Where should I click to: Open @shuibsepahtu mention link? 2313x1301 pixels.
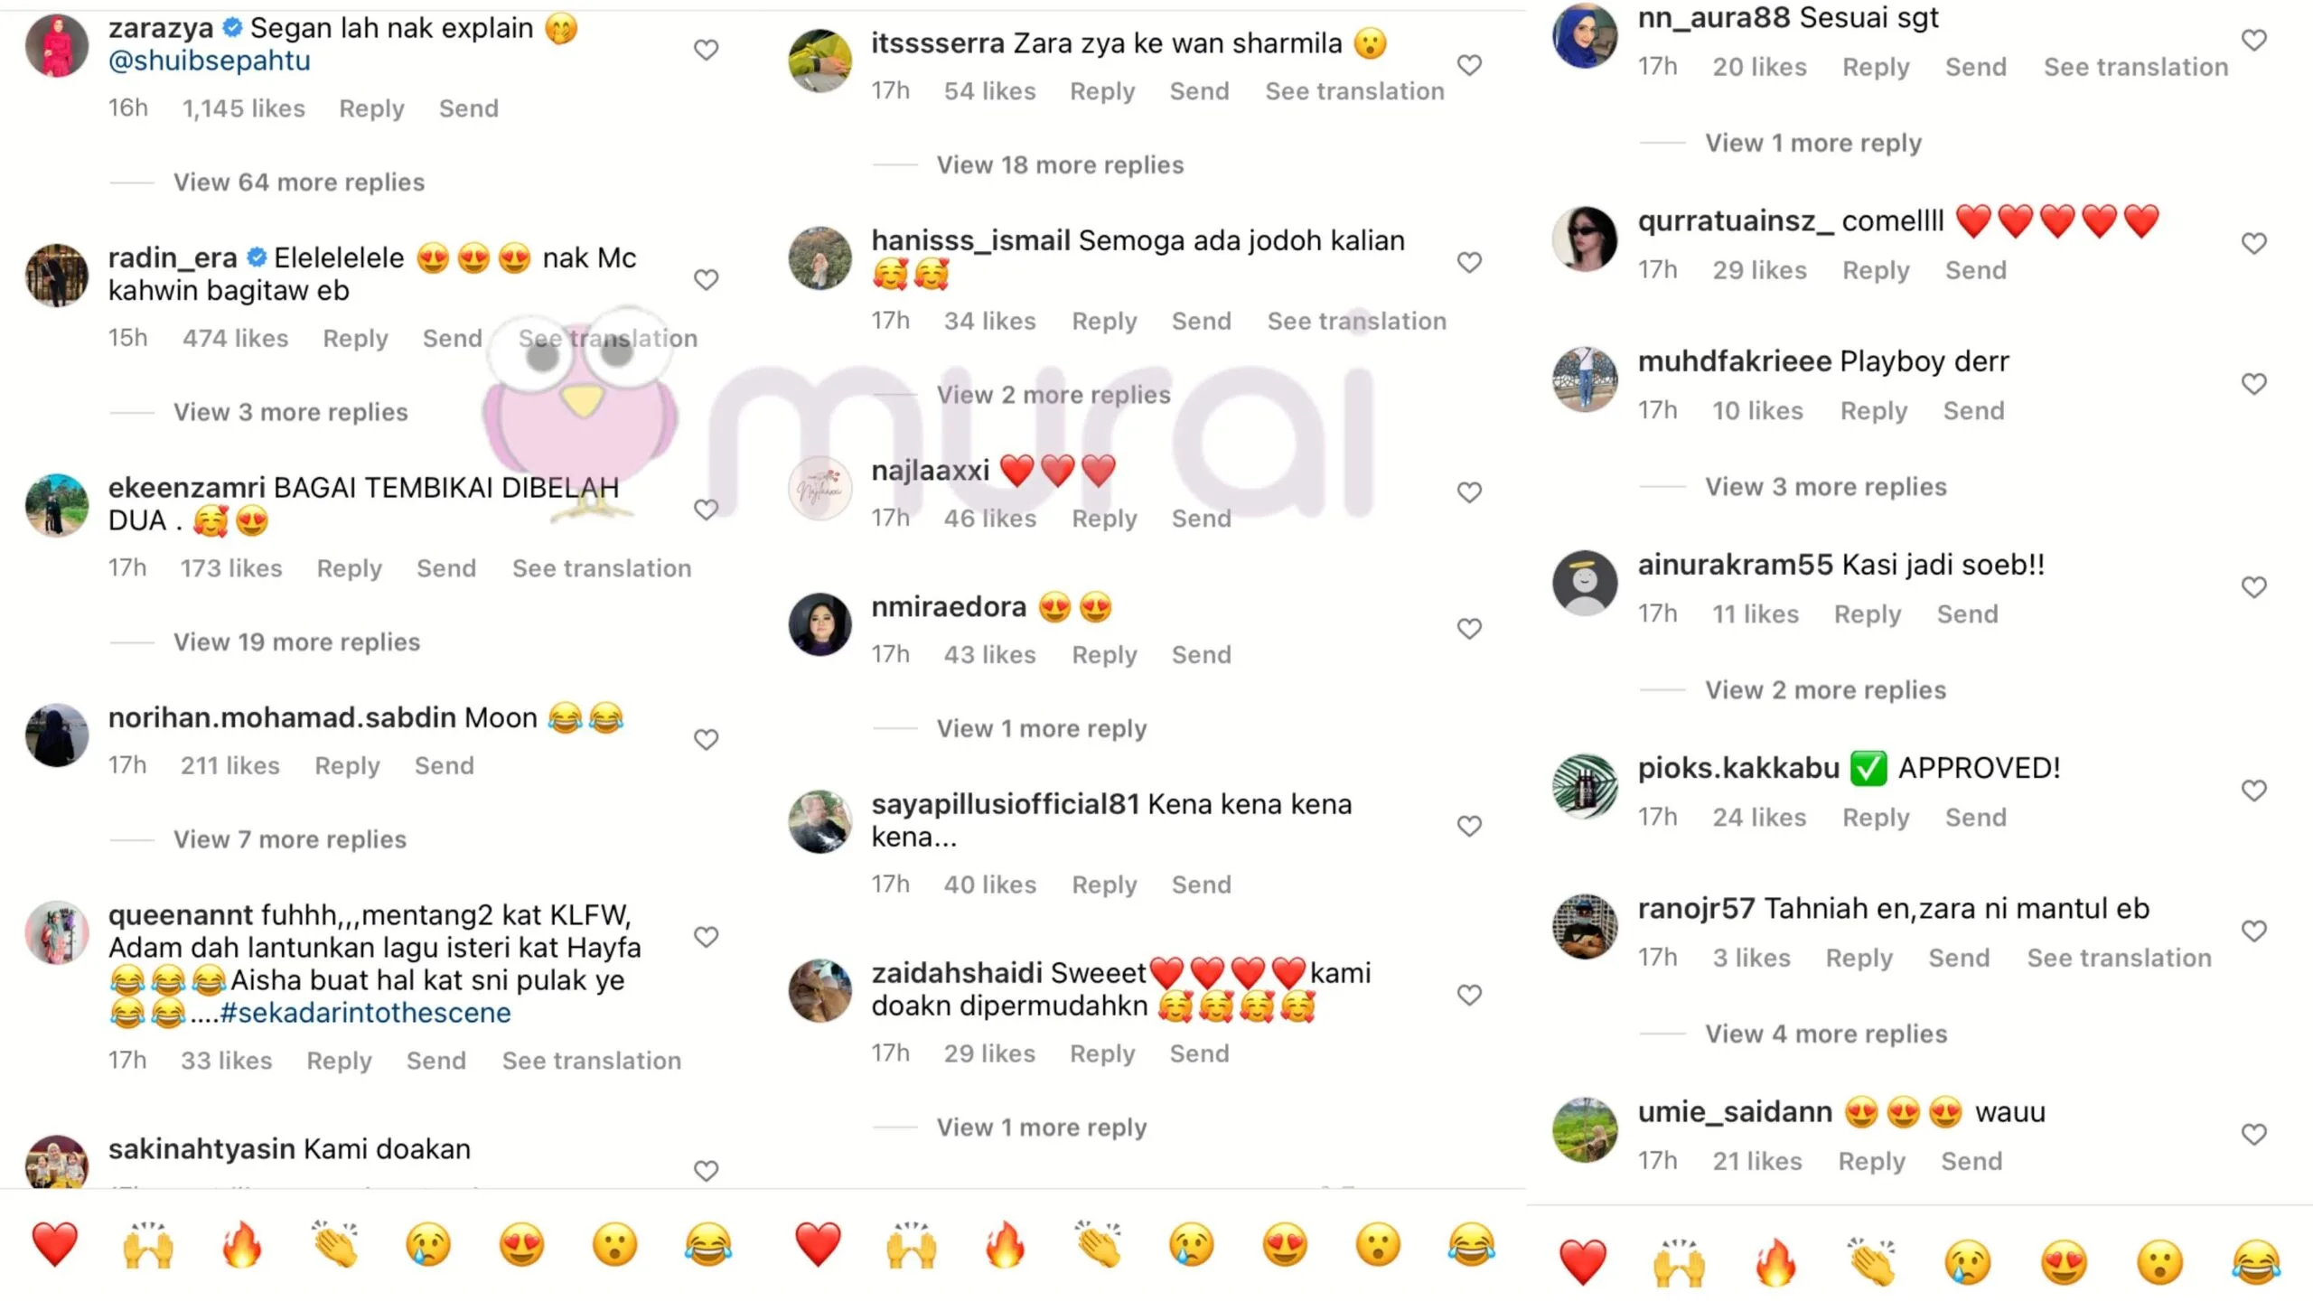pos(210,61)
